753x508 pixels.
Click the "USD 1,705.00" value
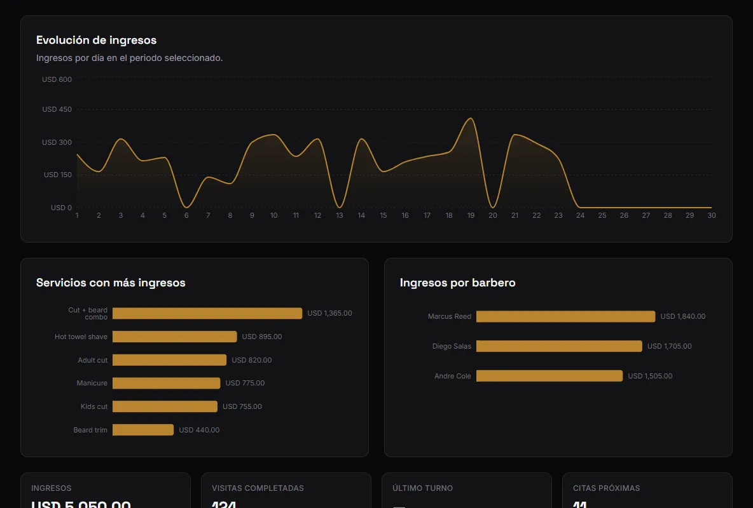coord(670,346)
